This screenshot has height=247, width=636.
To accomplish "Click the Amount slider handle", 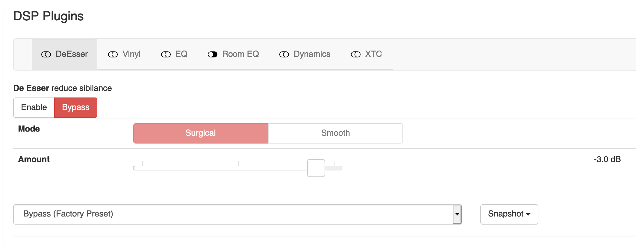I will 316,168.
